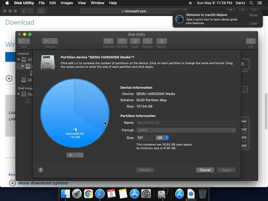Open the View menu

pos(82,3)
